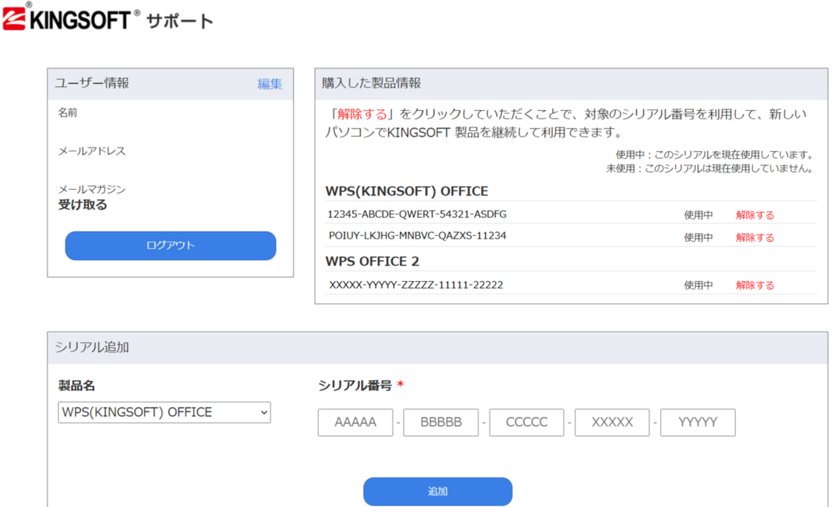Click 解除する for serial POIUY-LKJHG-MNBVC-QAZXS-11234
This screenshot has height=507, width=837.
(755, 237)
